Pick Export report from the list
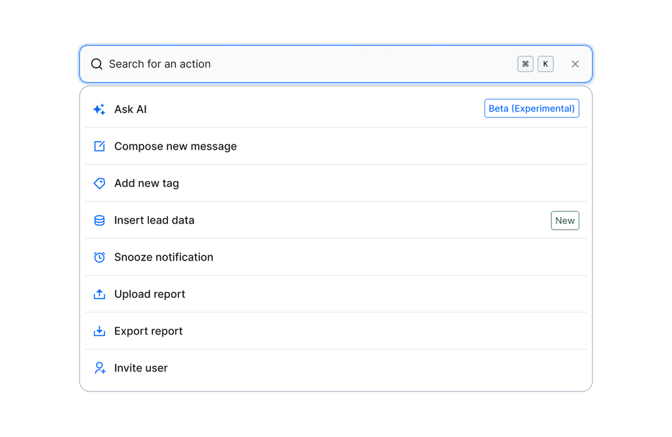Image resolution: width=672 pixels, height=437 pixels. coord(148,331)
